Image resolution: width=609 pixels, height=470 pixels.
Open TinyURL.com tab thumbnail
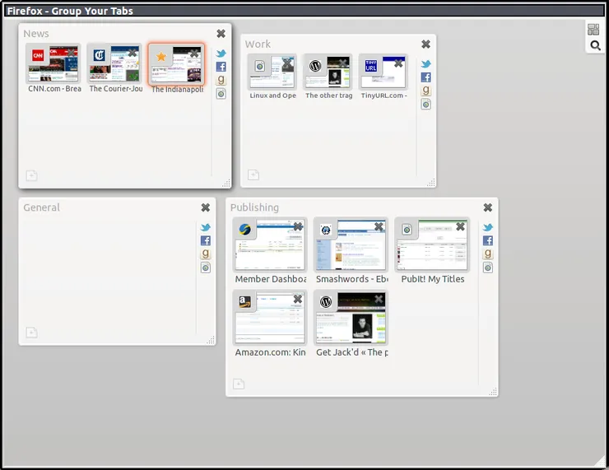(384, 72)
